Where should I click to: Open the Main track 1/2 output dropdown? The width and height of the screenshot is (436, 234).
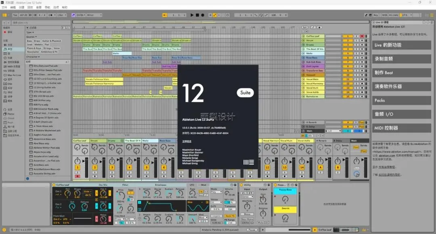(333, 131)
